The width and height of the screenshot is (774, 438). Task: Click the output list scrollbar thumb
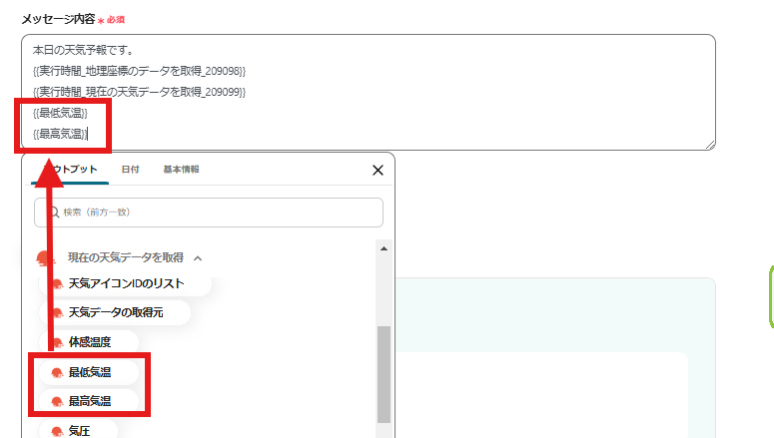point(384,374)
